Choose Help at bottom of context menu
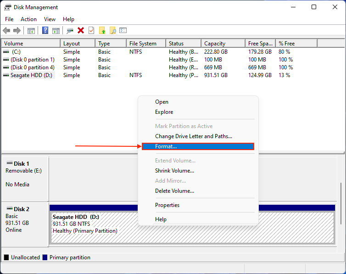The height and width of the screenshot is (274, 346). point(198,219)
